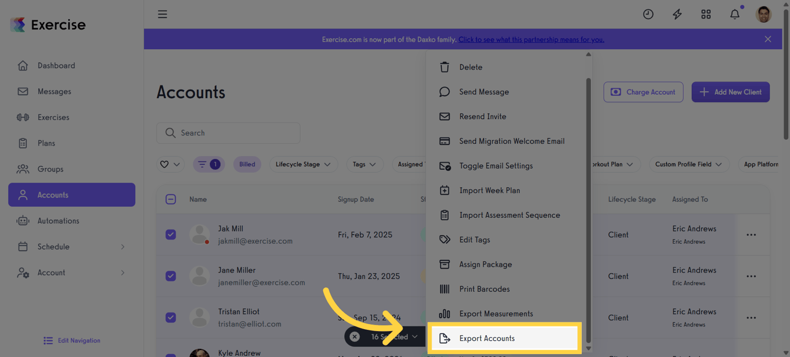Expand the Tags filter dropdown
Image resolution: width=790 pixels, height=357 pixels.
coord(364,164)
